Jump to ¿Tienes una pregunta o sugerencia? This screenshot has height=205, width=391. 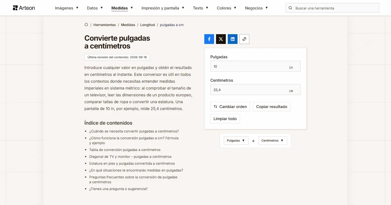(x=118, y=189)
